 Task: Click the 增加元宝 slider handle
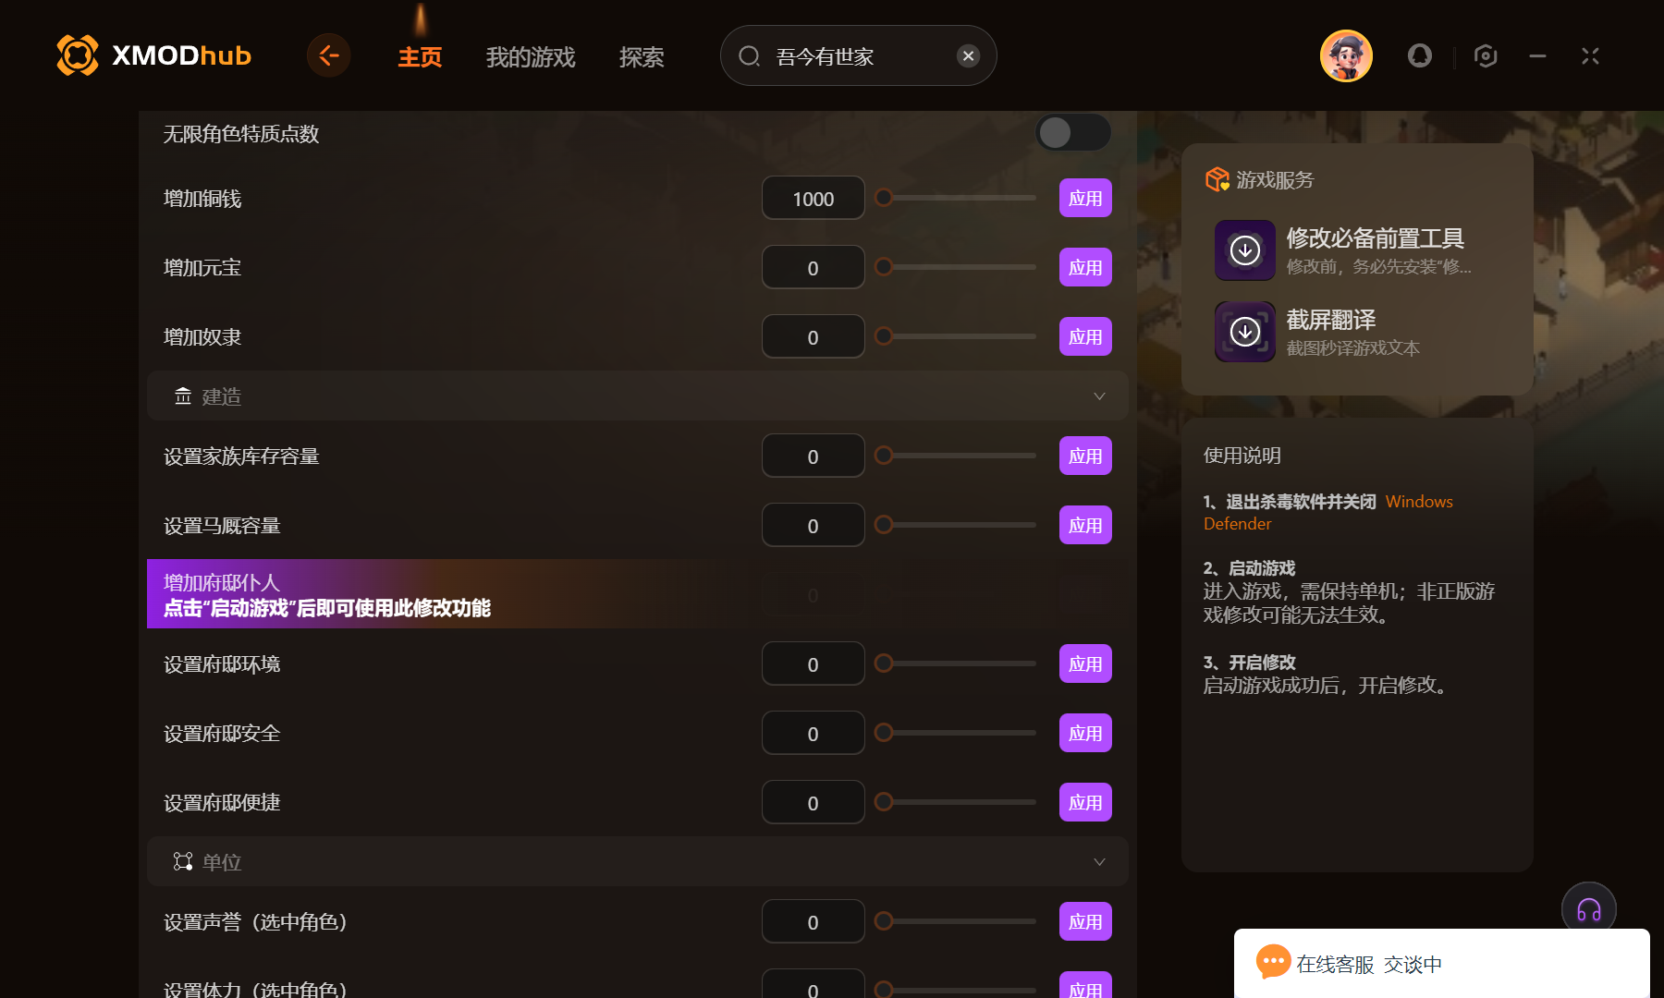pyautogui.click(x=884, y=267)
